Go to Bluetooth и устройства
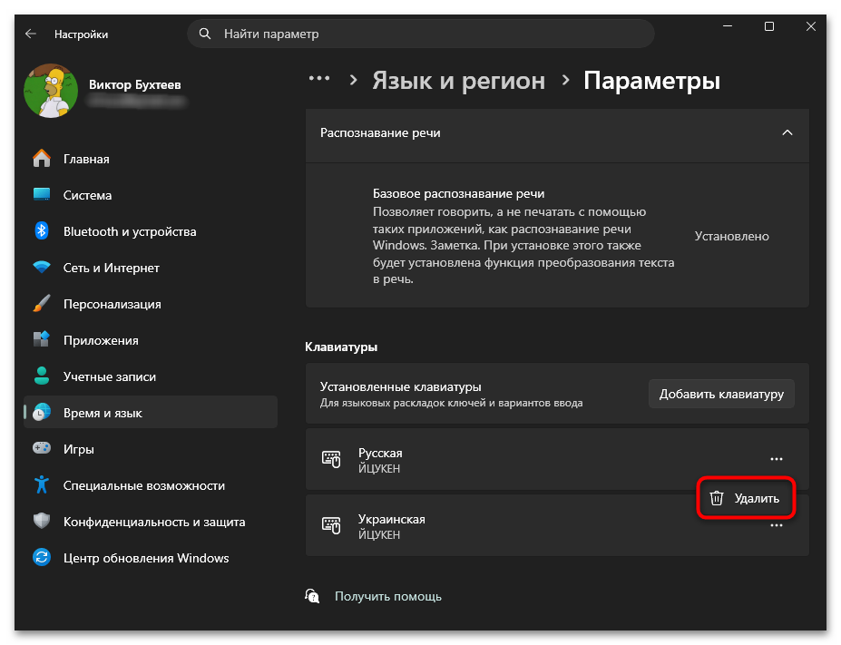Image resolution: width=841 pixels, height=645 pixels. click(151, 231)
